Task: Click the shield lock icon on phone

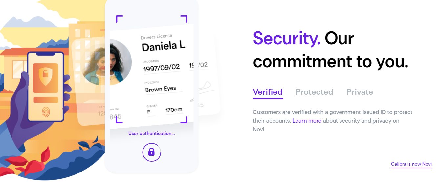Action: [x=45, y=77]
